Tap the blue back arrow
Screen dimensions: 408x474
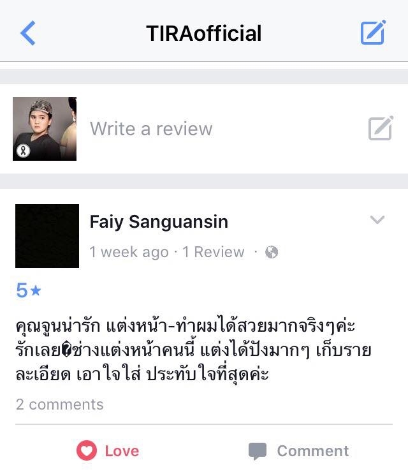pos(28,33)
